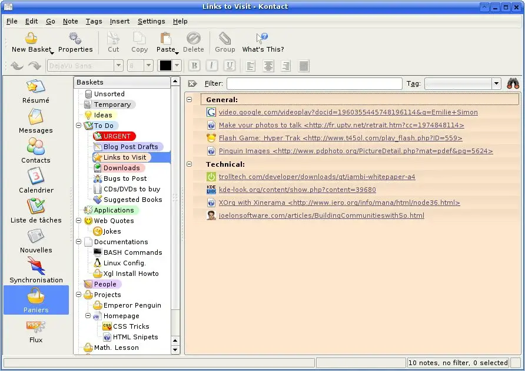Open the kde-look.org content link

pos(297,190)
